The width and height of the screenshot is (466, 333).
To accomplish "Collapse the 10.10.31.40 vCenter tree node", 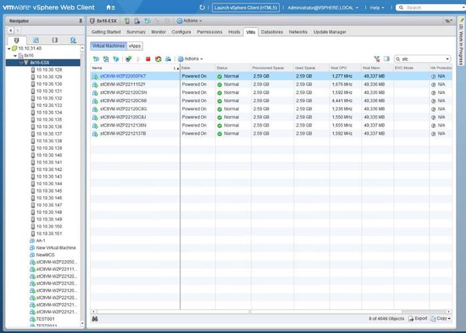I will [9, 49].
